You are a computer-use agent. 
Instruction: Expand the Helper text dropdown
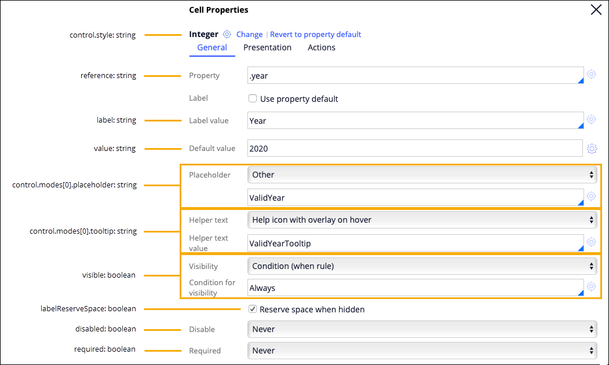coord(423,220)
